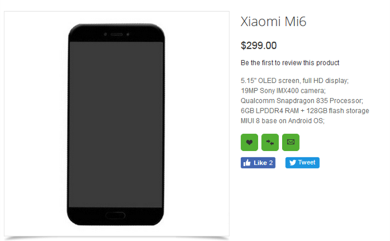The width and height of the screenshot is (390, 241).
Task: Click the 5.15" OLED screen description line
Action: point(295,81)
